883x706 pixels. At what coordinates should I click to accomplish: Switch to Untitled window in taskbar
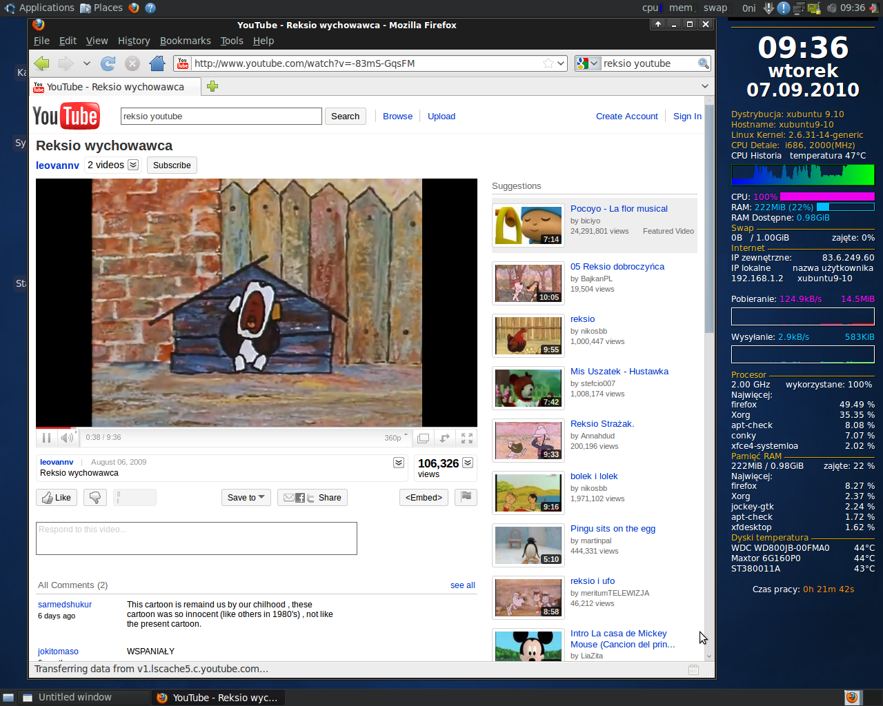click(83, 698)
